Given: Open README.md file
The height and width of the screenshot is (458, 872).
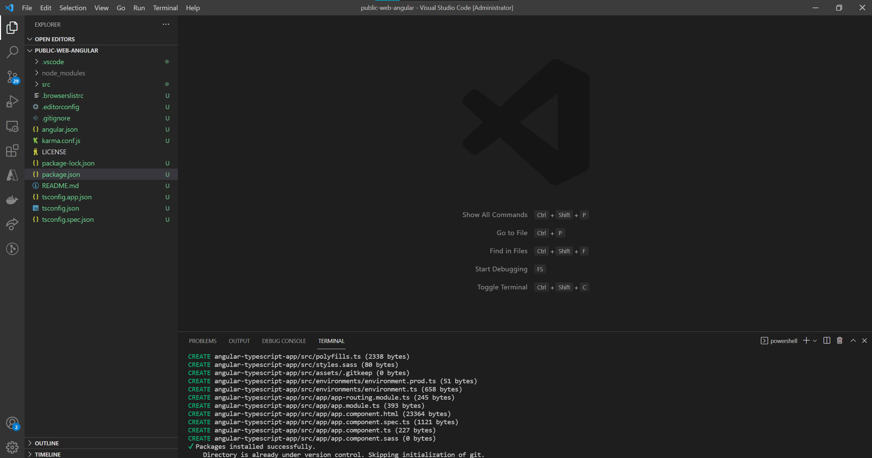Looking at the screenshot, I should pyautogui.click(x=101, y=186).
